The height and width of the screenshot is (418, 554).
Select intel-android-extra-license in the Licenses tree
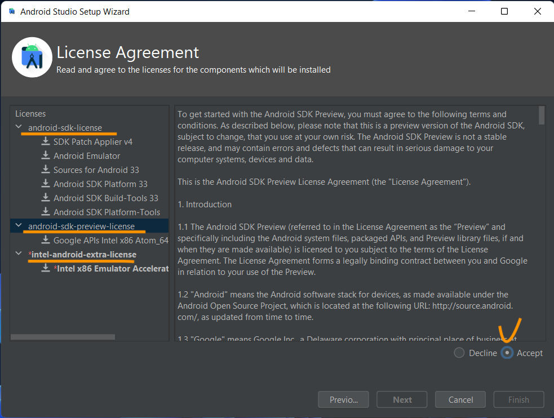[x=82, y=255]
